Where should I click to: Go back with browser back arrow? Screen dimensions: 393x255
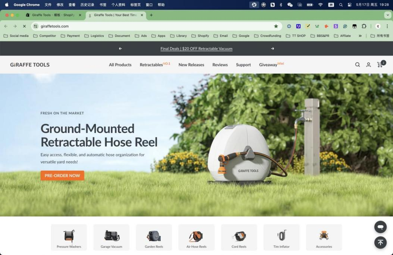(6, 26)
